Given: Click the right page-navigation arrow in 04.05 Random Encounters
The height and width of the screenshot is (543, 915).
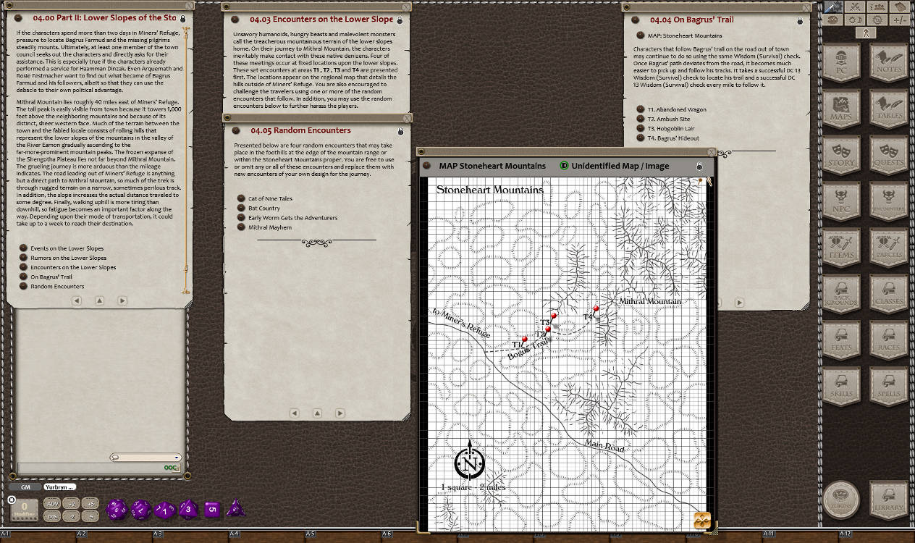Looking at the screenshot, I should click(x=340, y=413).
